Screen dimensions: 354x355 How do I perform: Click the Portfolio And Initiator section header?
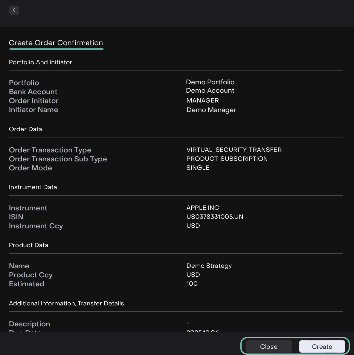tap(40, 62)
